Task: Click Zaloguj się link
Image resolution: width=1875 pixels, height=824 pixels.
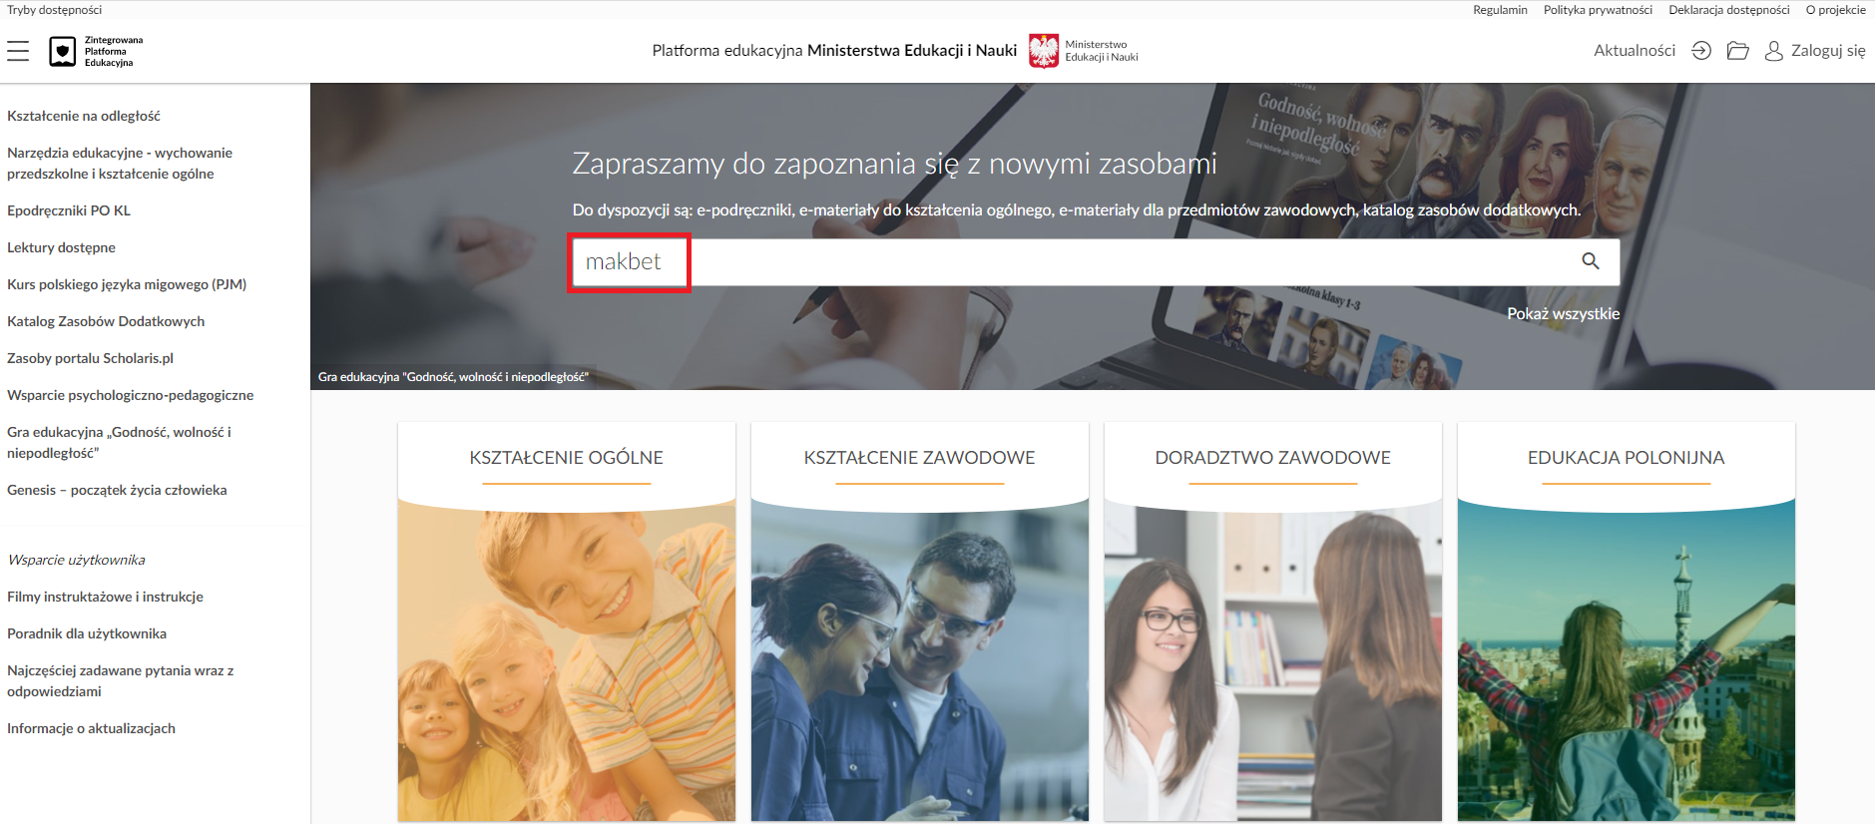Action: click(1828, 51)
